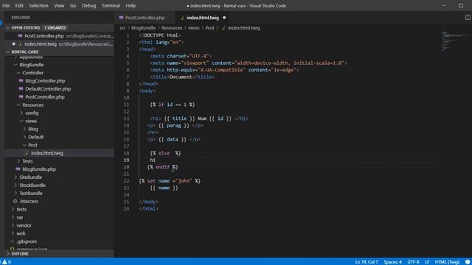Collapse the BlogBundle folder

31,65
